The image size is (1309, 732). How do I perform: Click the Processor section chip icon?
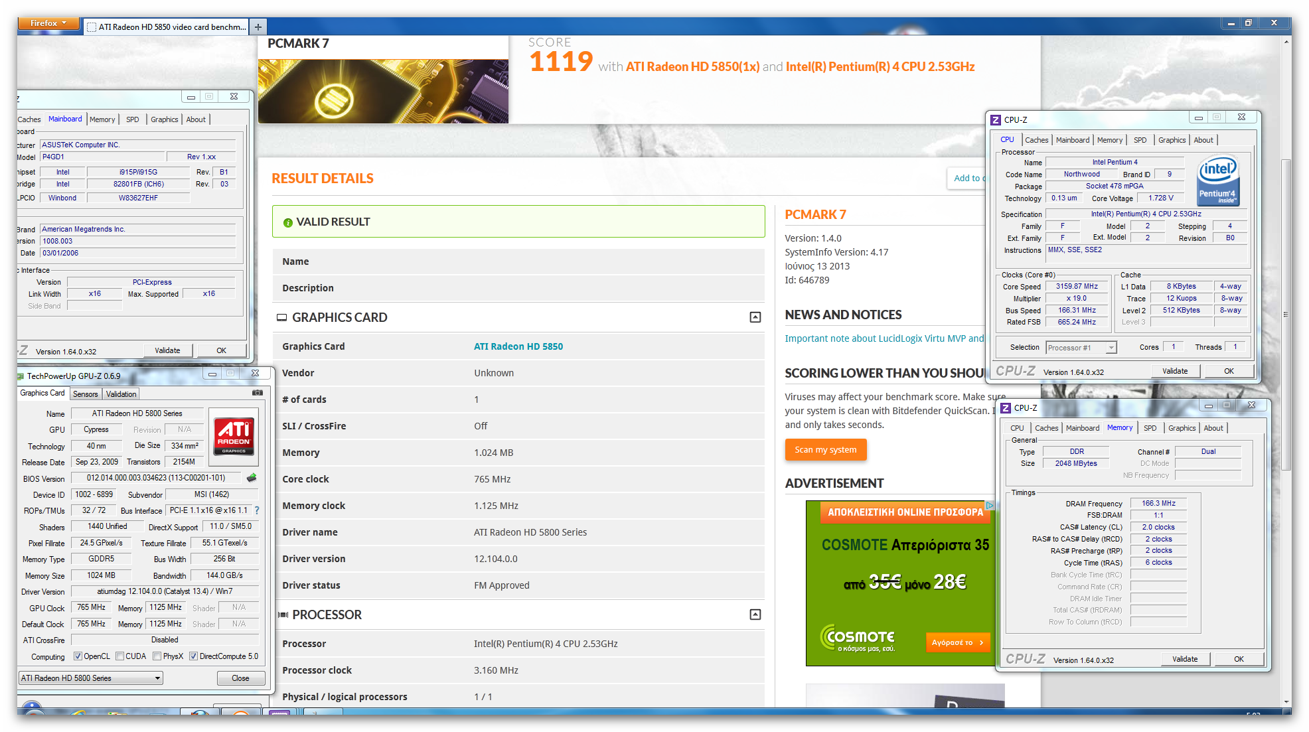click(283, 615)
